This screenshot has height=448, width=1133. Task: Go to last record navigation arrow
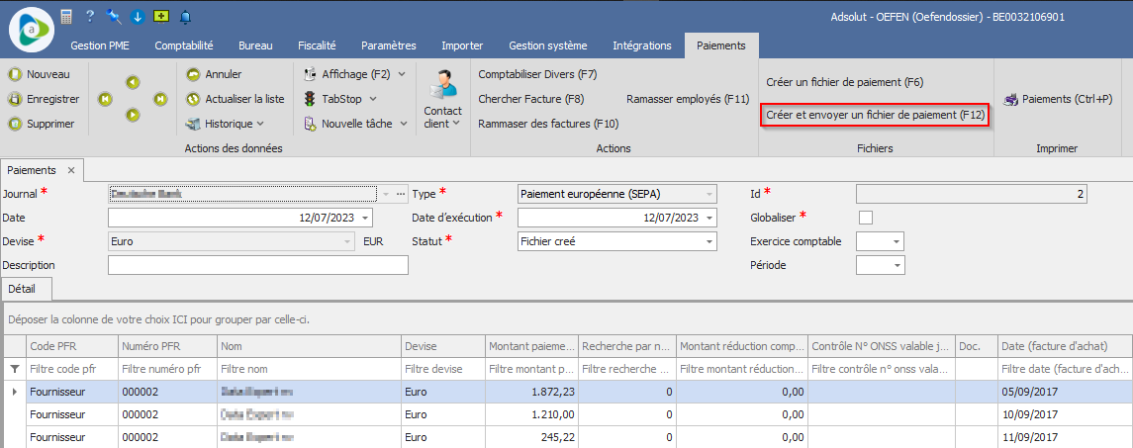click(160, 98)
